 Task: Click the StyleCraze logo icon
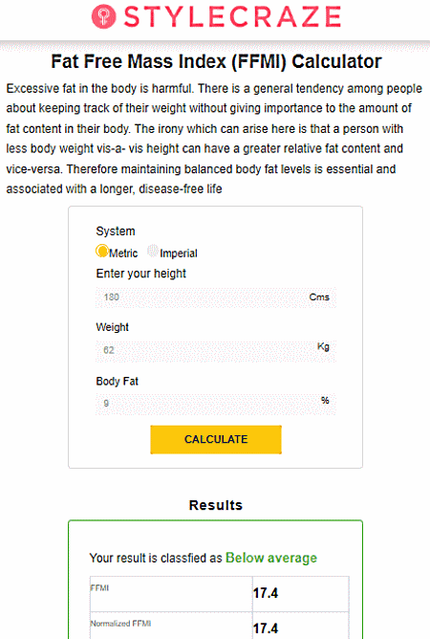click(x=103, y=16)
